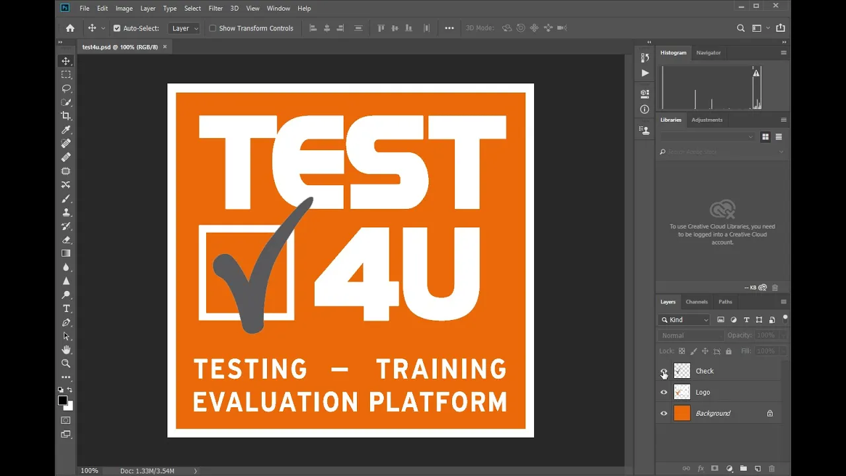Select the Path Selection tool
The image size is (846, 476).
pyautogui.click(x=66, y=336)
